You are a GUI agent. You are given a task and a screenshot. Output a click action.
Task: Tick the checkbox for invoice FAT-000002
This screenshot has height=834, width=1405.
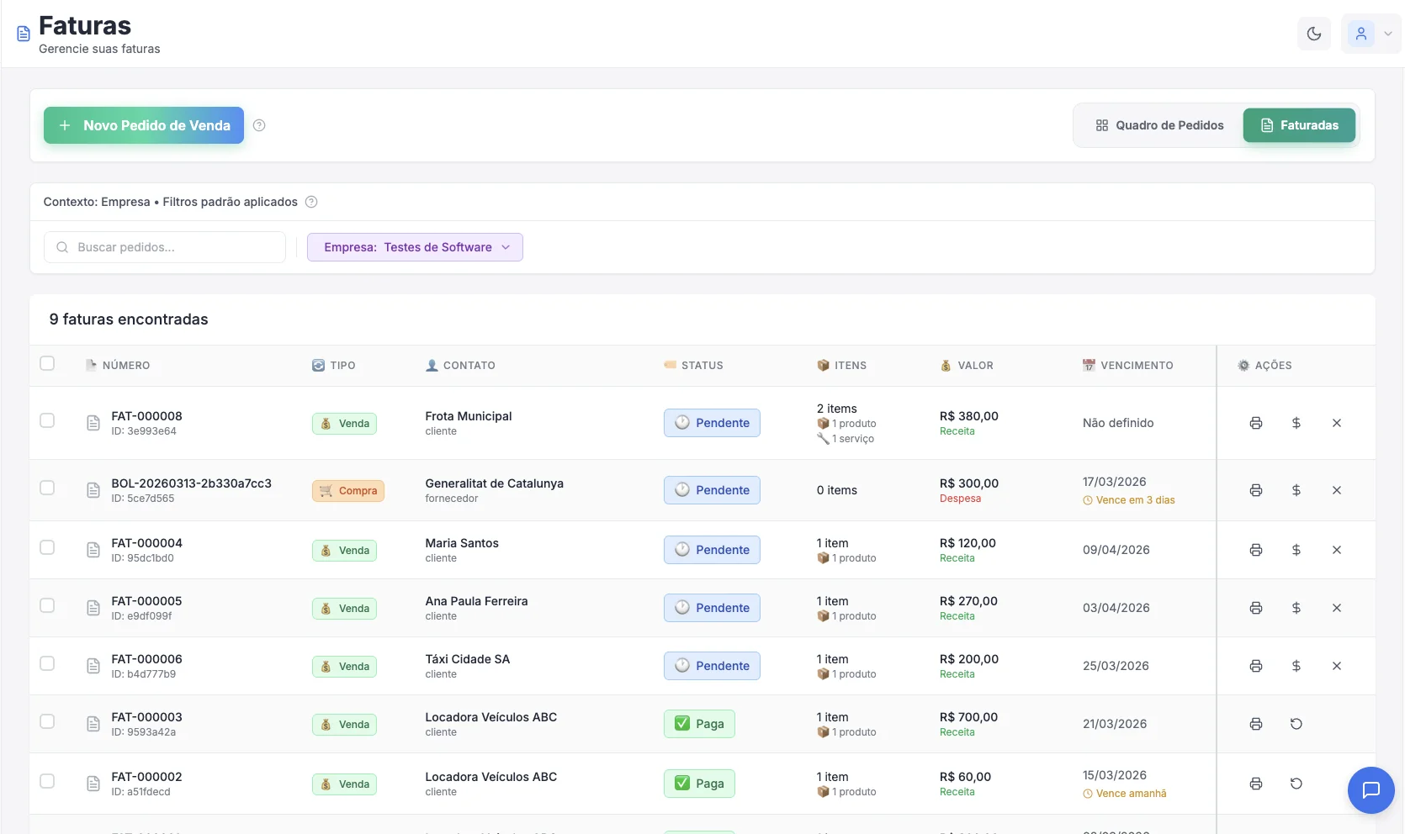(x=47, y=781)
